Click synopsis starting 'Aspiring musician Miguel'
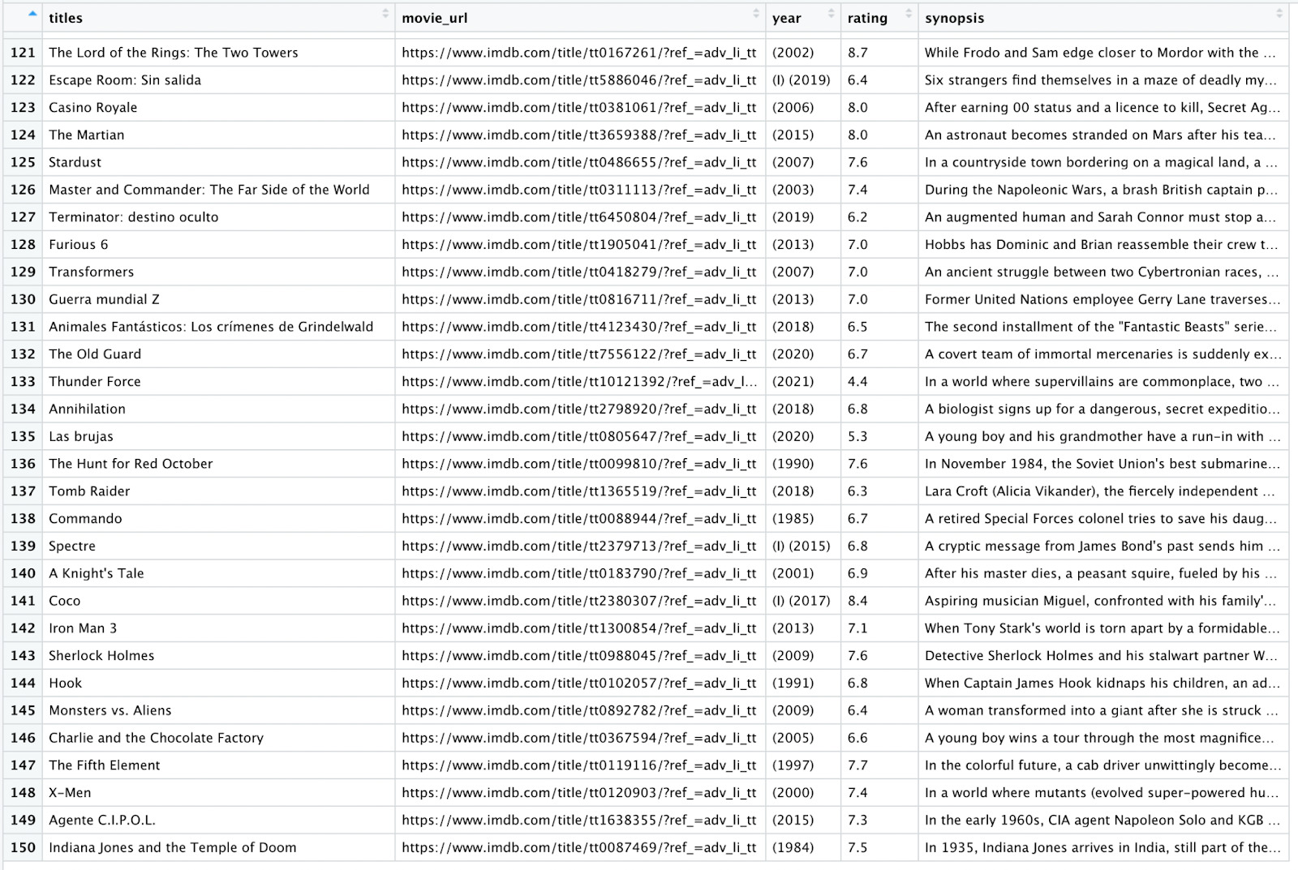 pos(1102,601)
